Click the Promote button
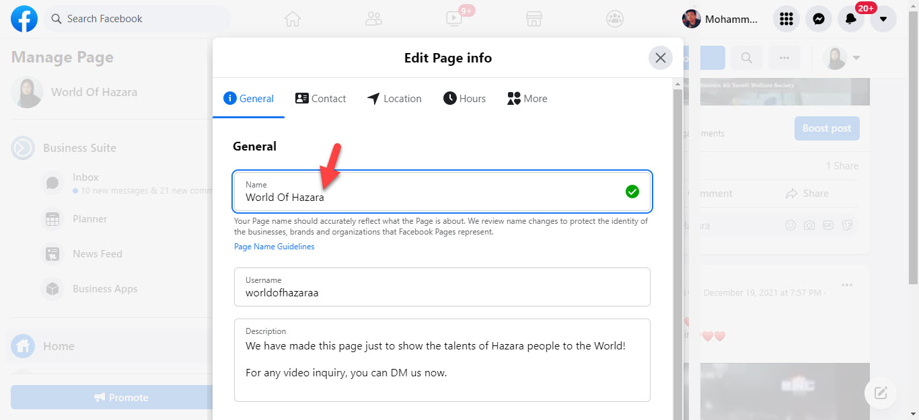The image size is (919, 420). (x=112, y=397)
